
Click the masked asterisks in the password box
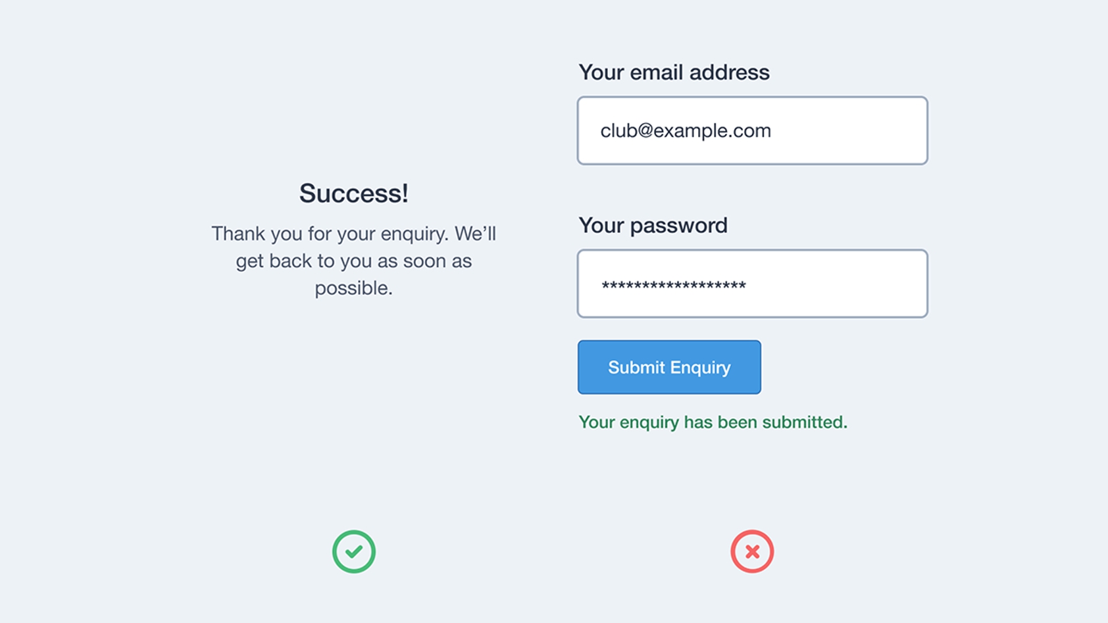(673, 286)
